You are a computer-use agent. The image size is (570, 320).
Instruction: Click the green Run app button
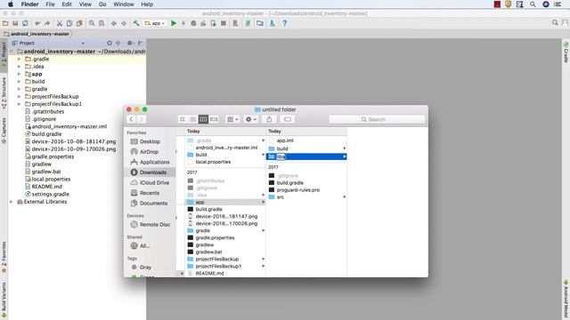[x=174, y=23]
